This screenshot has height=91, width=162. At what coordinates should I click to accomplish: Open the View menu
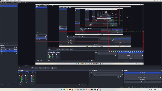6,2
